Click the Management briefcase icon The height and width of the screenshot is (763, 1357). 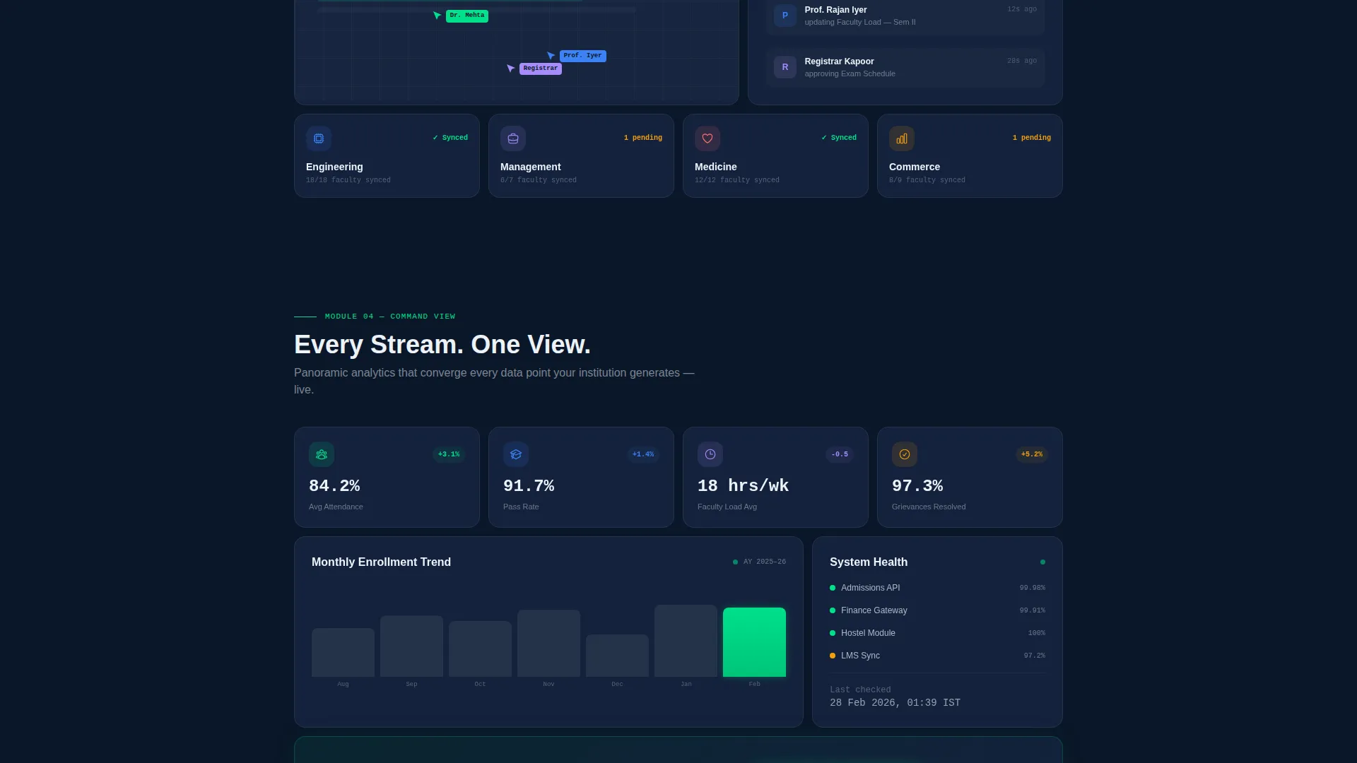(513, 138)
